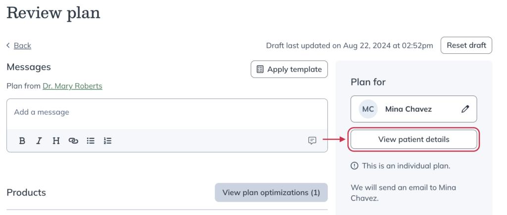507x215 pixels.
Task: View patient details
Action: coord(413,139)
